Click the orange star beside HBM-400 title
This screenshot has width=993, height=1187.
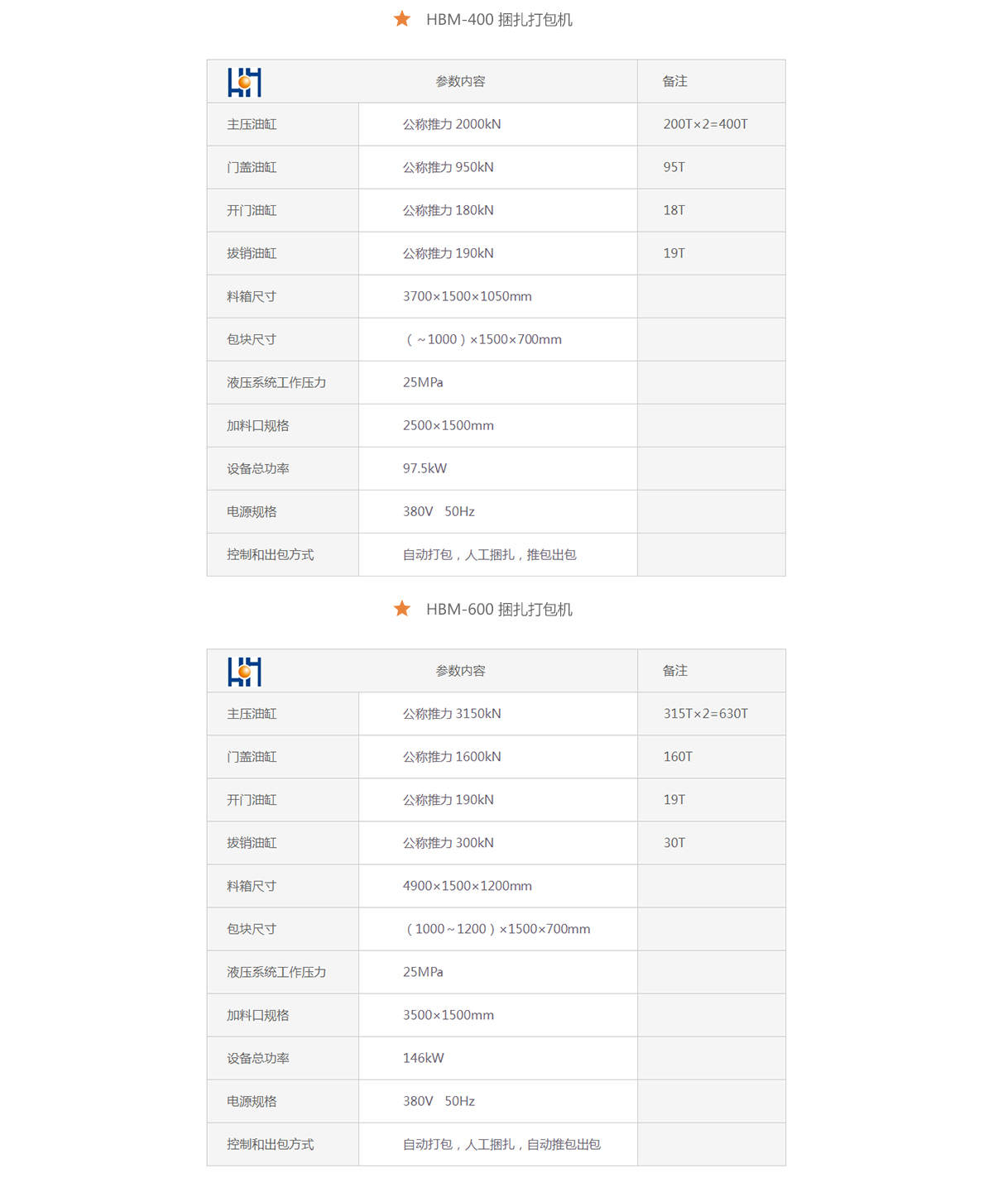402,19
